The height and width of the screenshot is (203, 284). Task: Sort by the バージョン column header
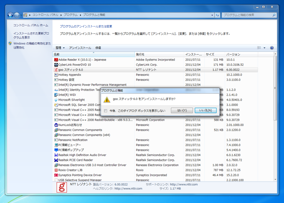pos(241,54)
